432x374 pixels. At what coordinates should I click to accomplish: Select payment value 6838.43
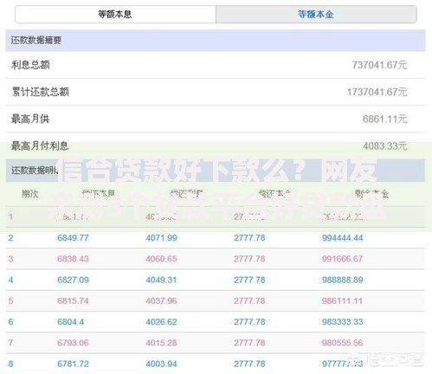coord(73,259)
